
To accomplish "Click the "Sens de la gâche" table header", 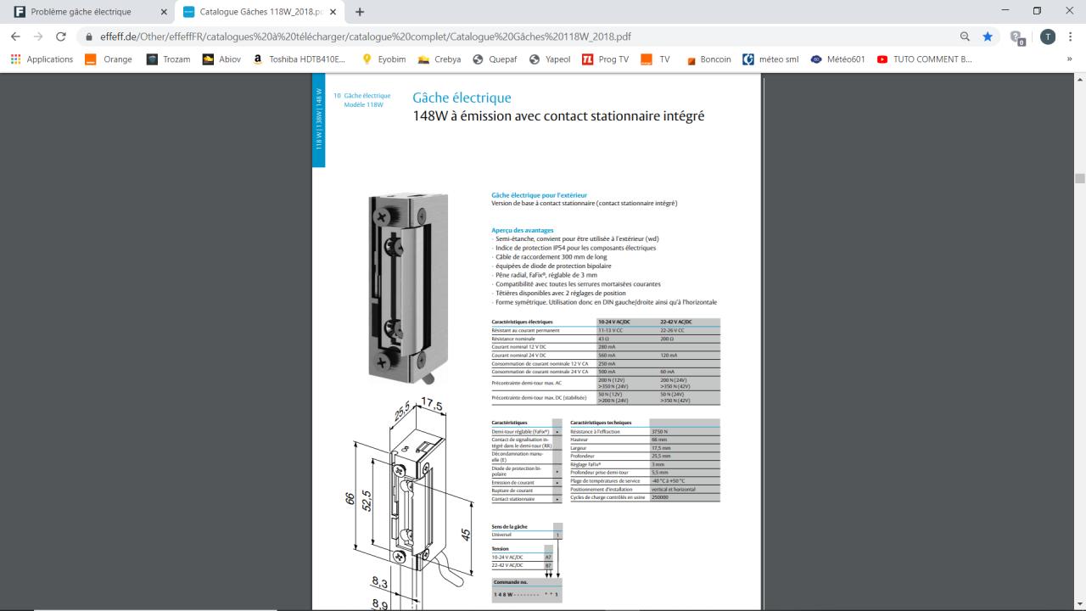I will [x=509, y=527].
